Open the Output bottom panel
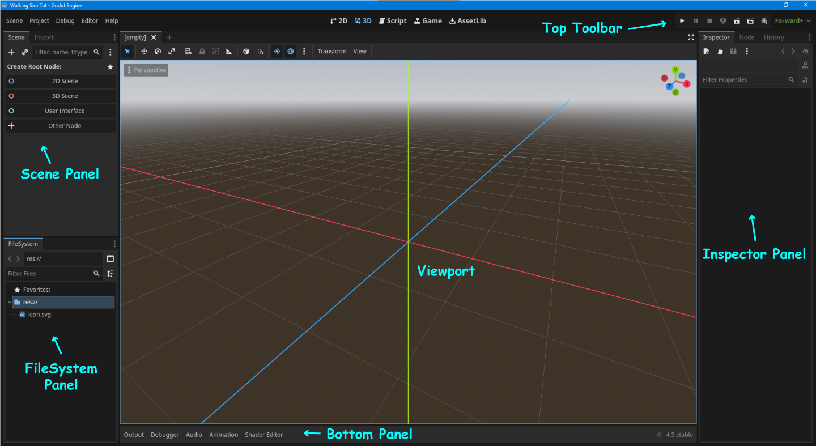This screenshot has height=446, width=816. tap(134, 435)
